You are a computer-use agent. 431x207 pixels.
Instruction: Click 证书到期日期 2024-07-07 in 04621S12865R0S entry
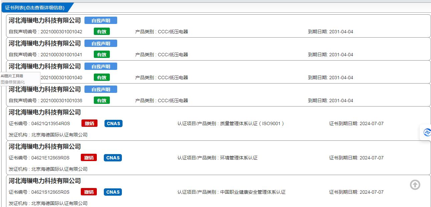pos(356,192)
